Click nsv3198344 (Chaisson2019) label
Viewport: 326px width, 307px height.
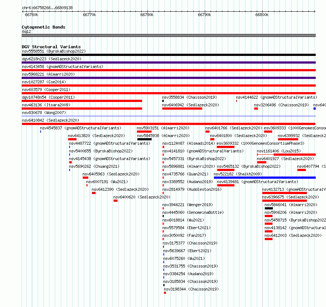pyautogui.click(x=191, y=289)
